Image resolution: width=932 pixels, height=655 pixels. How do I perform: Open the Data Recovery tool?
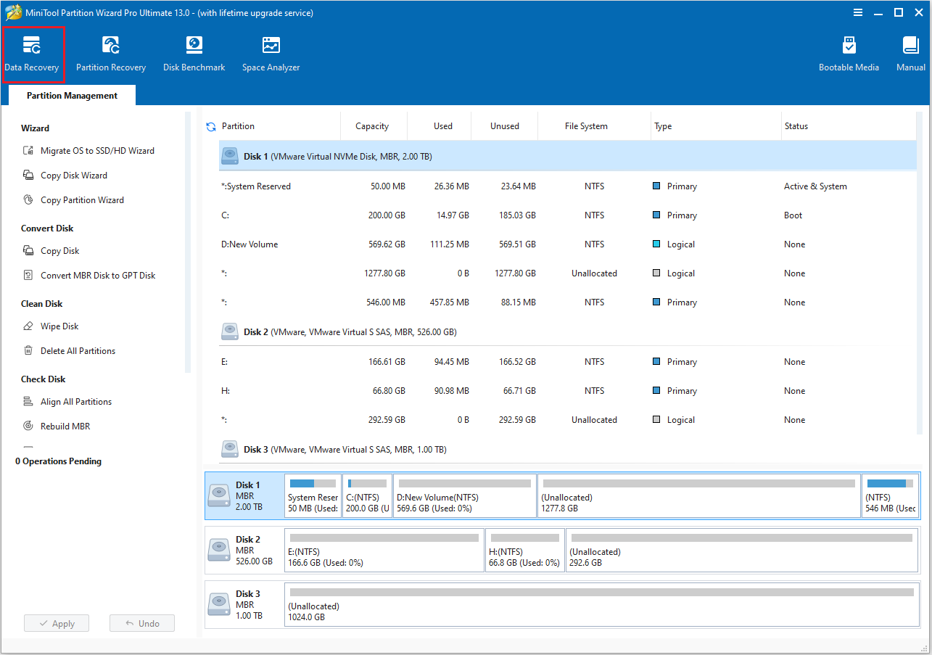(33, 52)
